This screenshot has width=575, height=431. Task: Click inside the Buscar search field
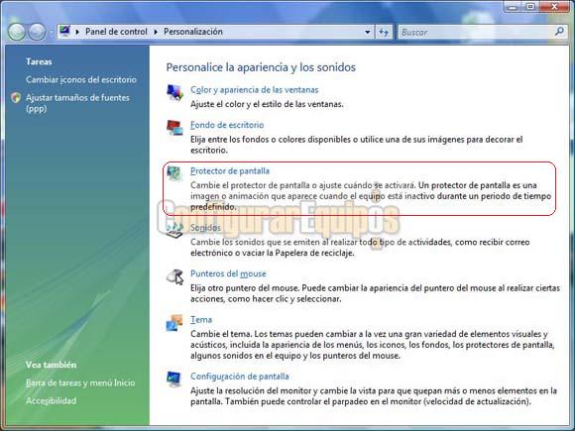point(476,33)
